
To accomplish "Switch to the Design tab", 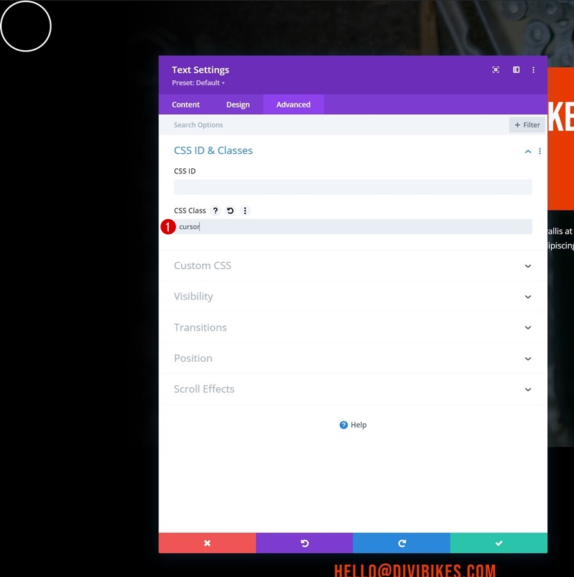I will (238, 104).
